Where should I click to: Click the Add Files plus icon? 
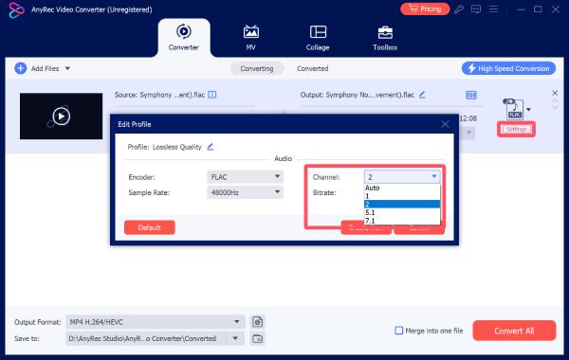point(20,68)
